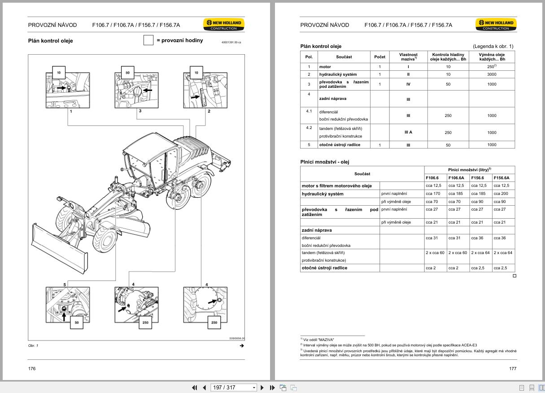Open the page number dropdown arrow
Image resolution: width=545 pixels, height=393 pixels.
[x=254, y=388]
